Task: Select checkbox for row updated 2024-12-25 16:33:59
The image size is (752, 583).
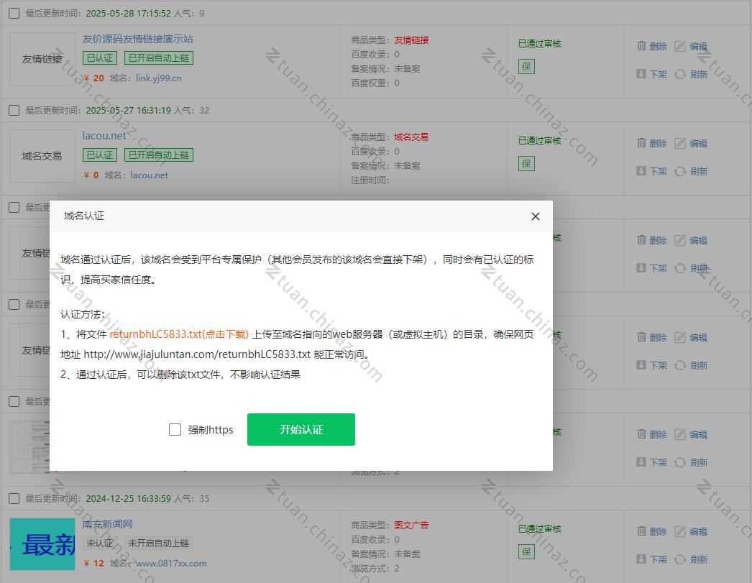Action: point(14,499)
